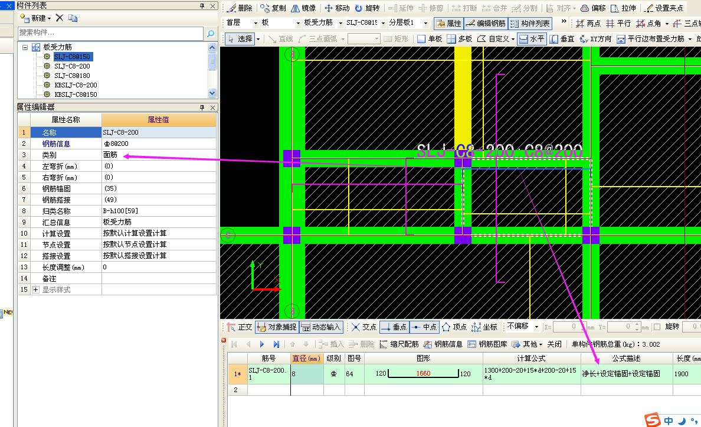This screenshot has width=701, height=427.
Task: Collapse the 板受力筋 tree node
Action: [25, 47]
